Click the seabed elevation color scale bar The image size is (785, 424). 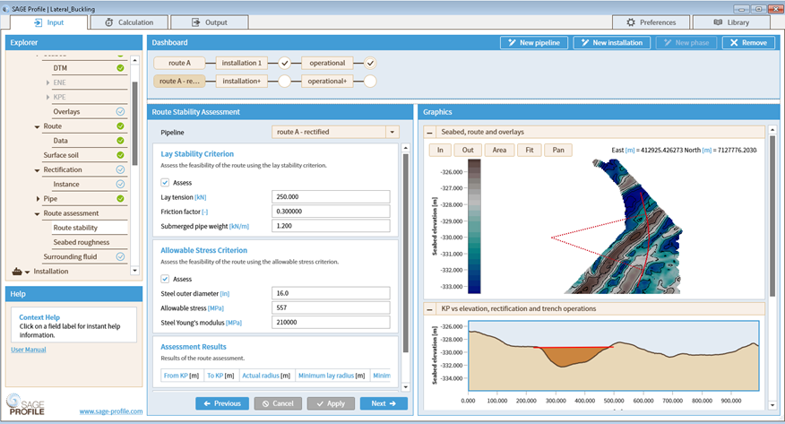[x=474, y=226]
